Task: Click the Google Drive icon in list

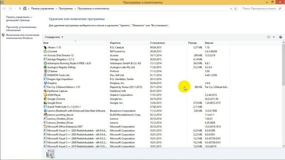Action: point(45,103)
